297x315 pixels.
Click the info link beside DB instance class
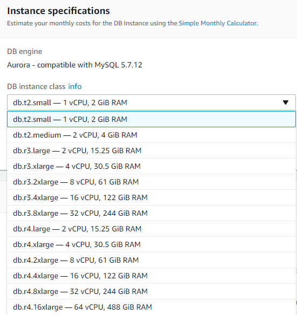(x=75, y=87)
